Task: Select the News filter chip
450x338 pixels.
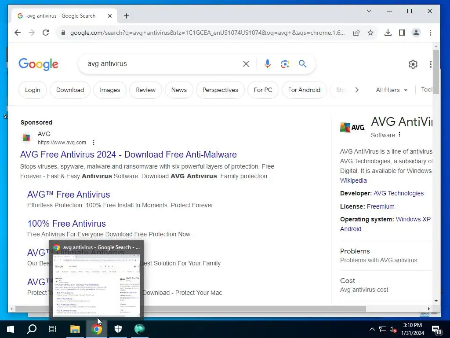Action: (179, 90)
